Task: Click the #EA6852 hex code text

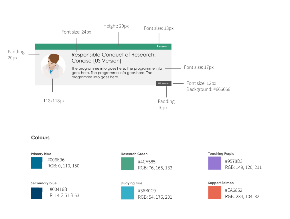Action: [234, 190]
